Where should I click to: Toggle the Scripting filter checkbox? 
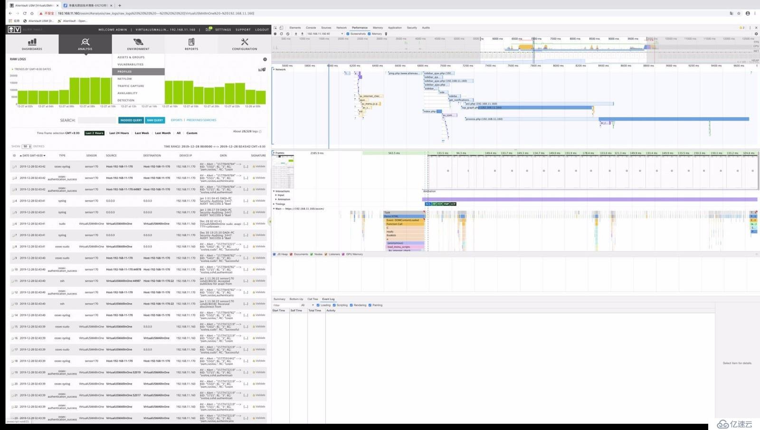334,305
